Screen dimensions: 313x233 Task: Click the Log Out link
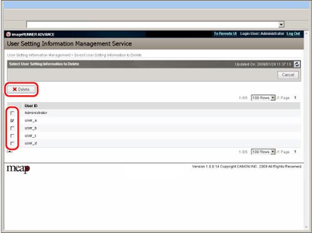[x=293, y=34]
